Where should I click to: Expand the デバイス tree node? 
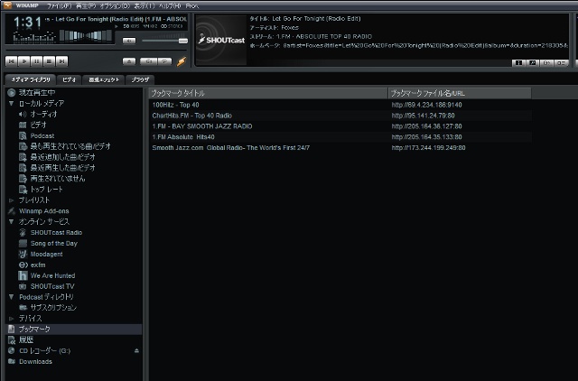click(11, 319)
